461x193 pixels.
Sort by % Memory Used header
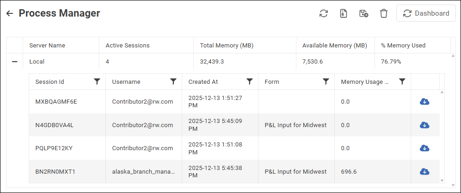403,46
